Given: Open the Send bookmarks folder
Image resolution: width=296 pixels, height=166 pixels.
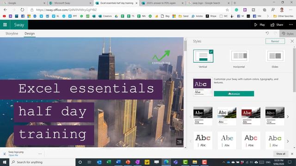Looking at the screenshot, I should (184, 16).
